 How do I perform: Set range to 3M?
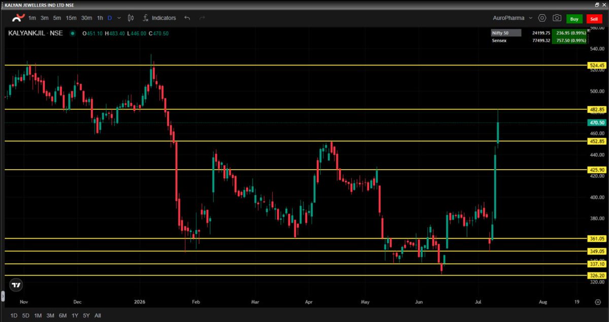tap(50, 315)
